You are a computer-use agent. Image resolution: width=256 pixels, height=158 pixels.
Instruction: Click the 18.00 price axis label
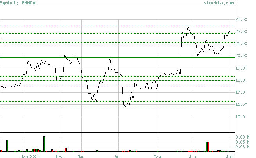point(241,80)
